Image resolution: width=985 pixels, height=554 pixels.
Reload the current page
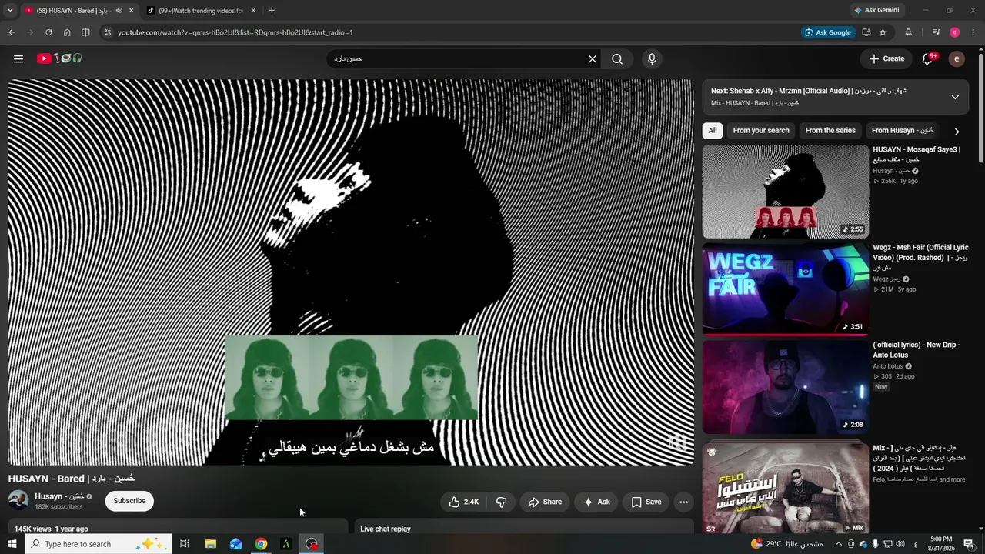point(48,32)
